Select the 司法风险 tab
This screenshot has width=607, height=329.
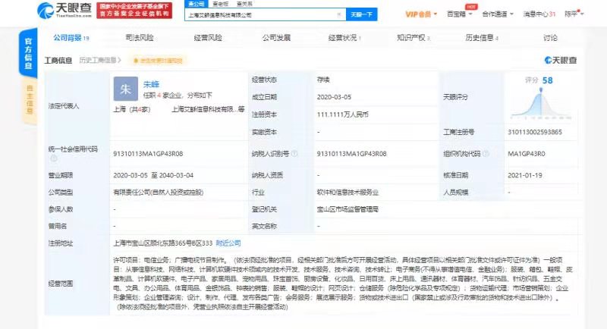[x=140, y=38]
